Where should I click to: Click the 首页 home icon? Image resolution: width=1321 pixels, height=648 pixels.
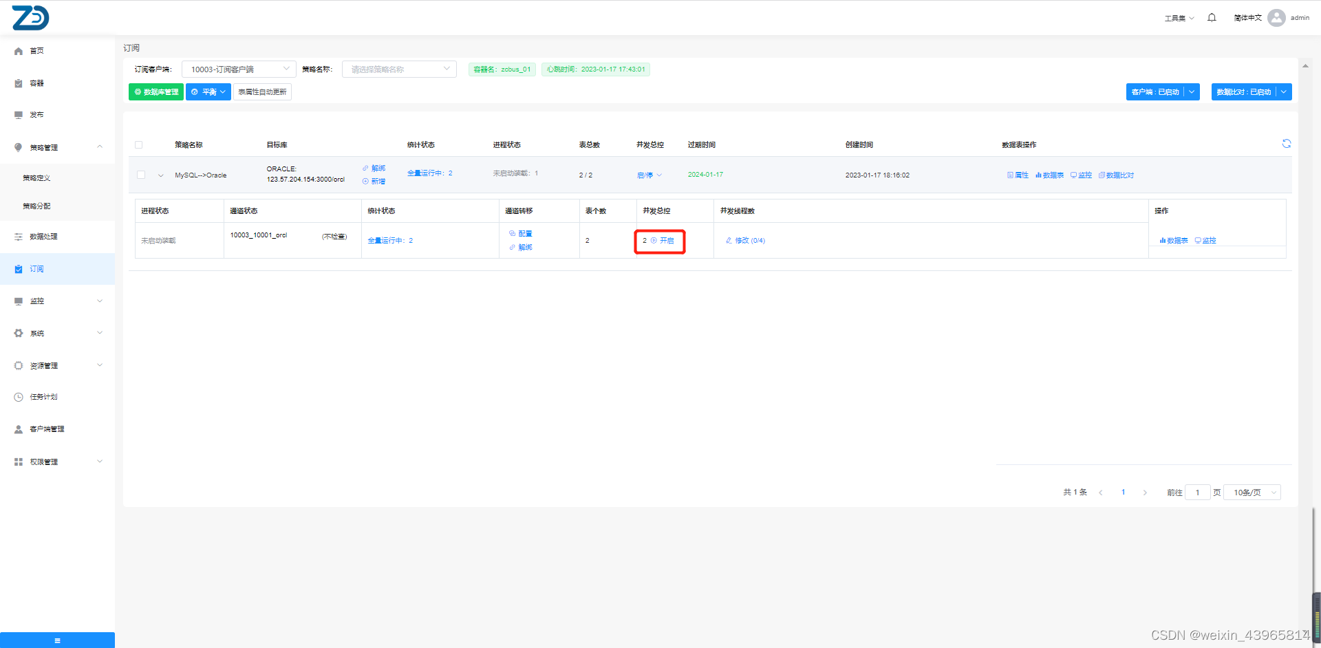pyautogui.click(x=19, y=51)
